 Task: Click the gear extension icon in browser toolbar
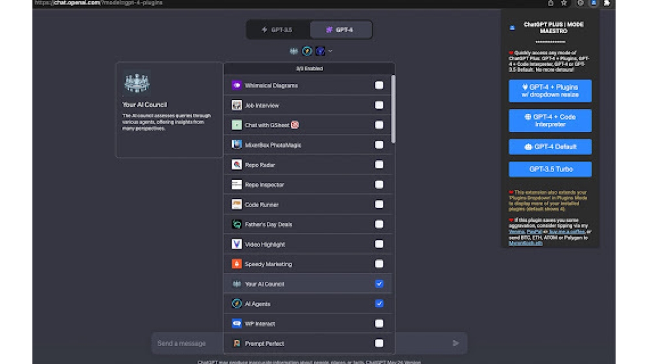[580, 3]
